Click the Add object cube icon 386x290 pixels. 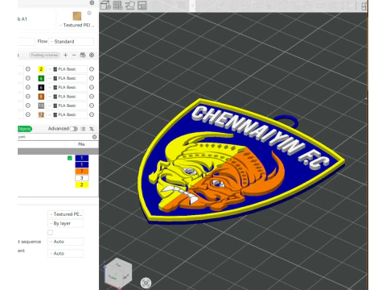coord(105,6)
